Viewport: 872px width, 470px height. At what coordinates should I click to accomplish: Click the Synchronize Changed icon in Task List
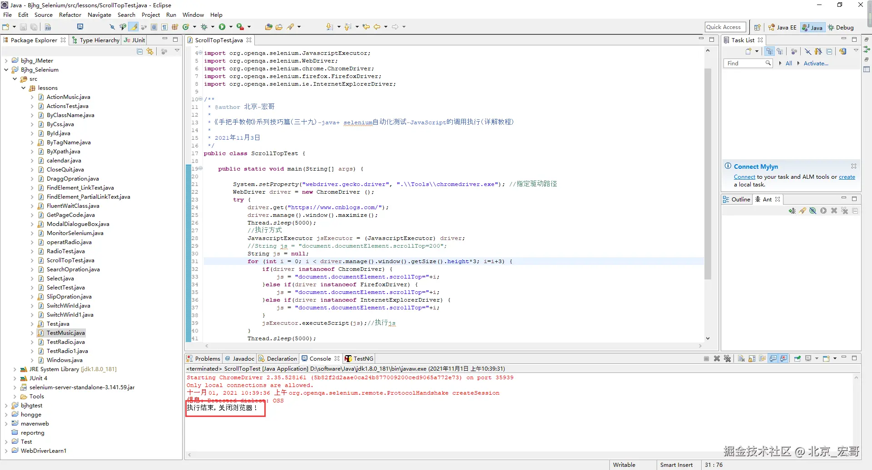click(x=843, y=52)
